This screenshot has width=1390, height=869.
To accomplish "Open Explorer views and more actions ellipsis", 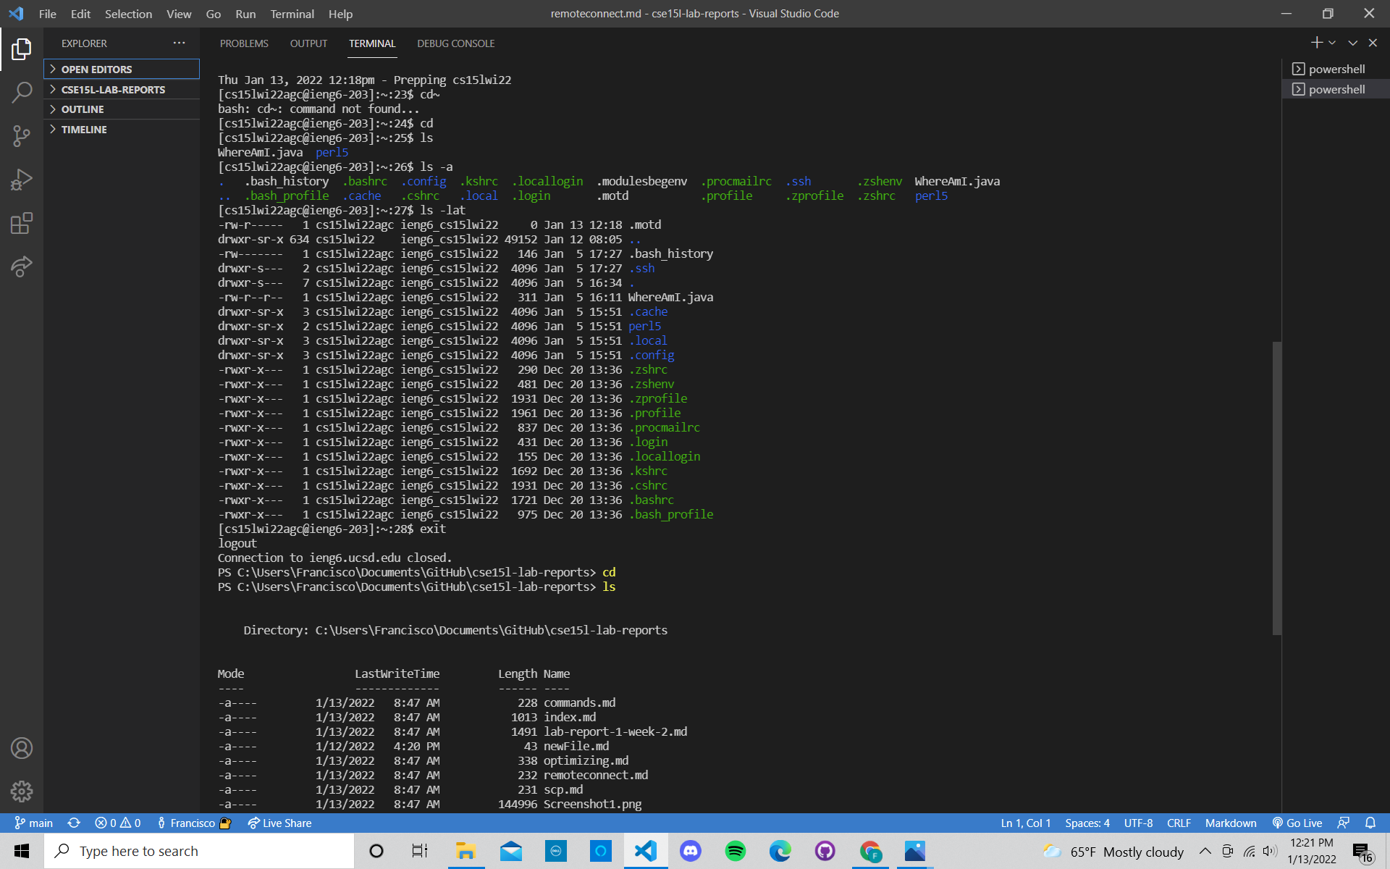I will point(179,43).
